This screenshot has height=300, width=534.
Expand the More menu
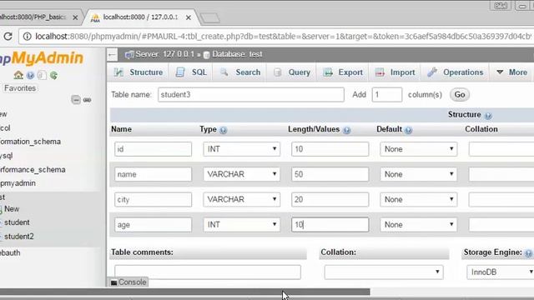(x=511, y=72)
